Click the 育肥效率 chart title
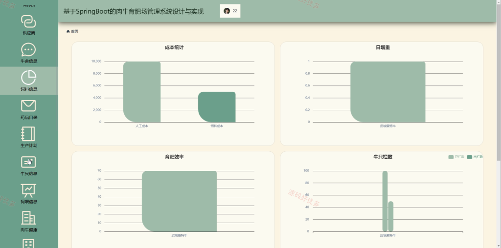The image size is (501, 248). click(x=174, y=157)
